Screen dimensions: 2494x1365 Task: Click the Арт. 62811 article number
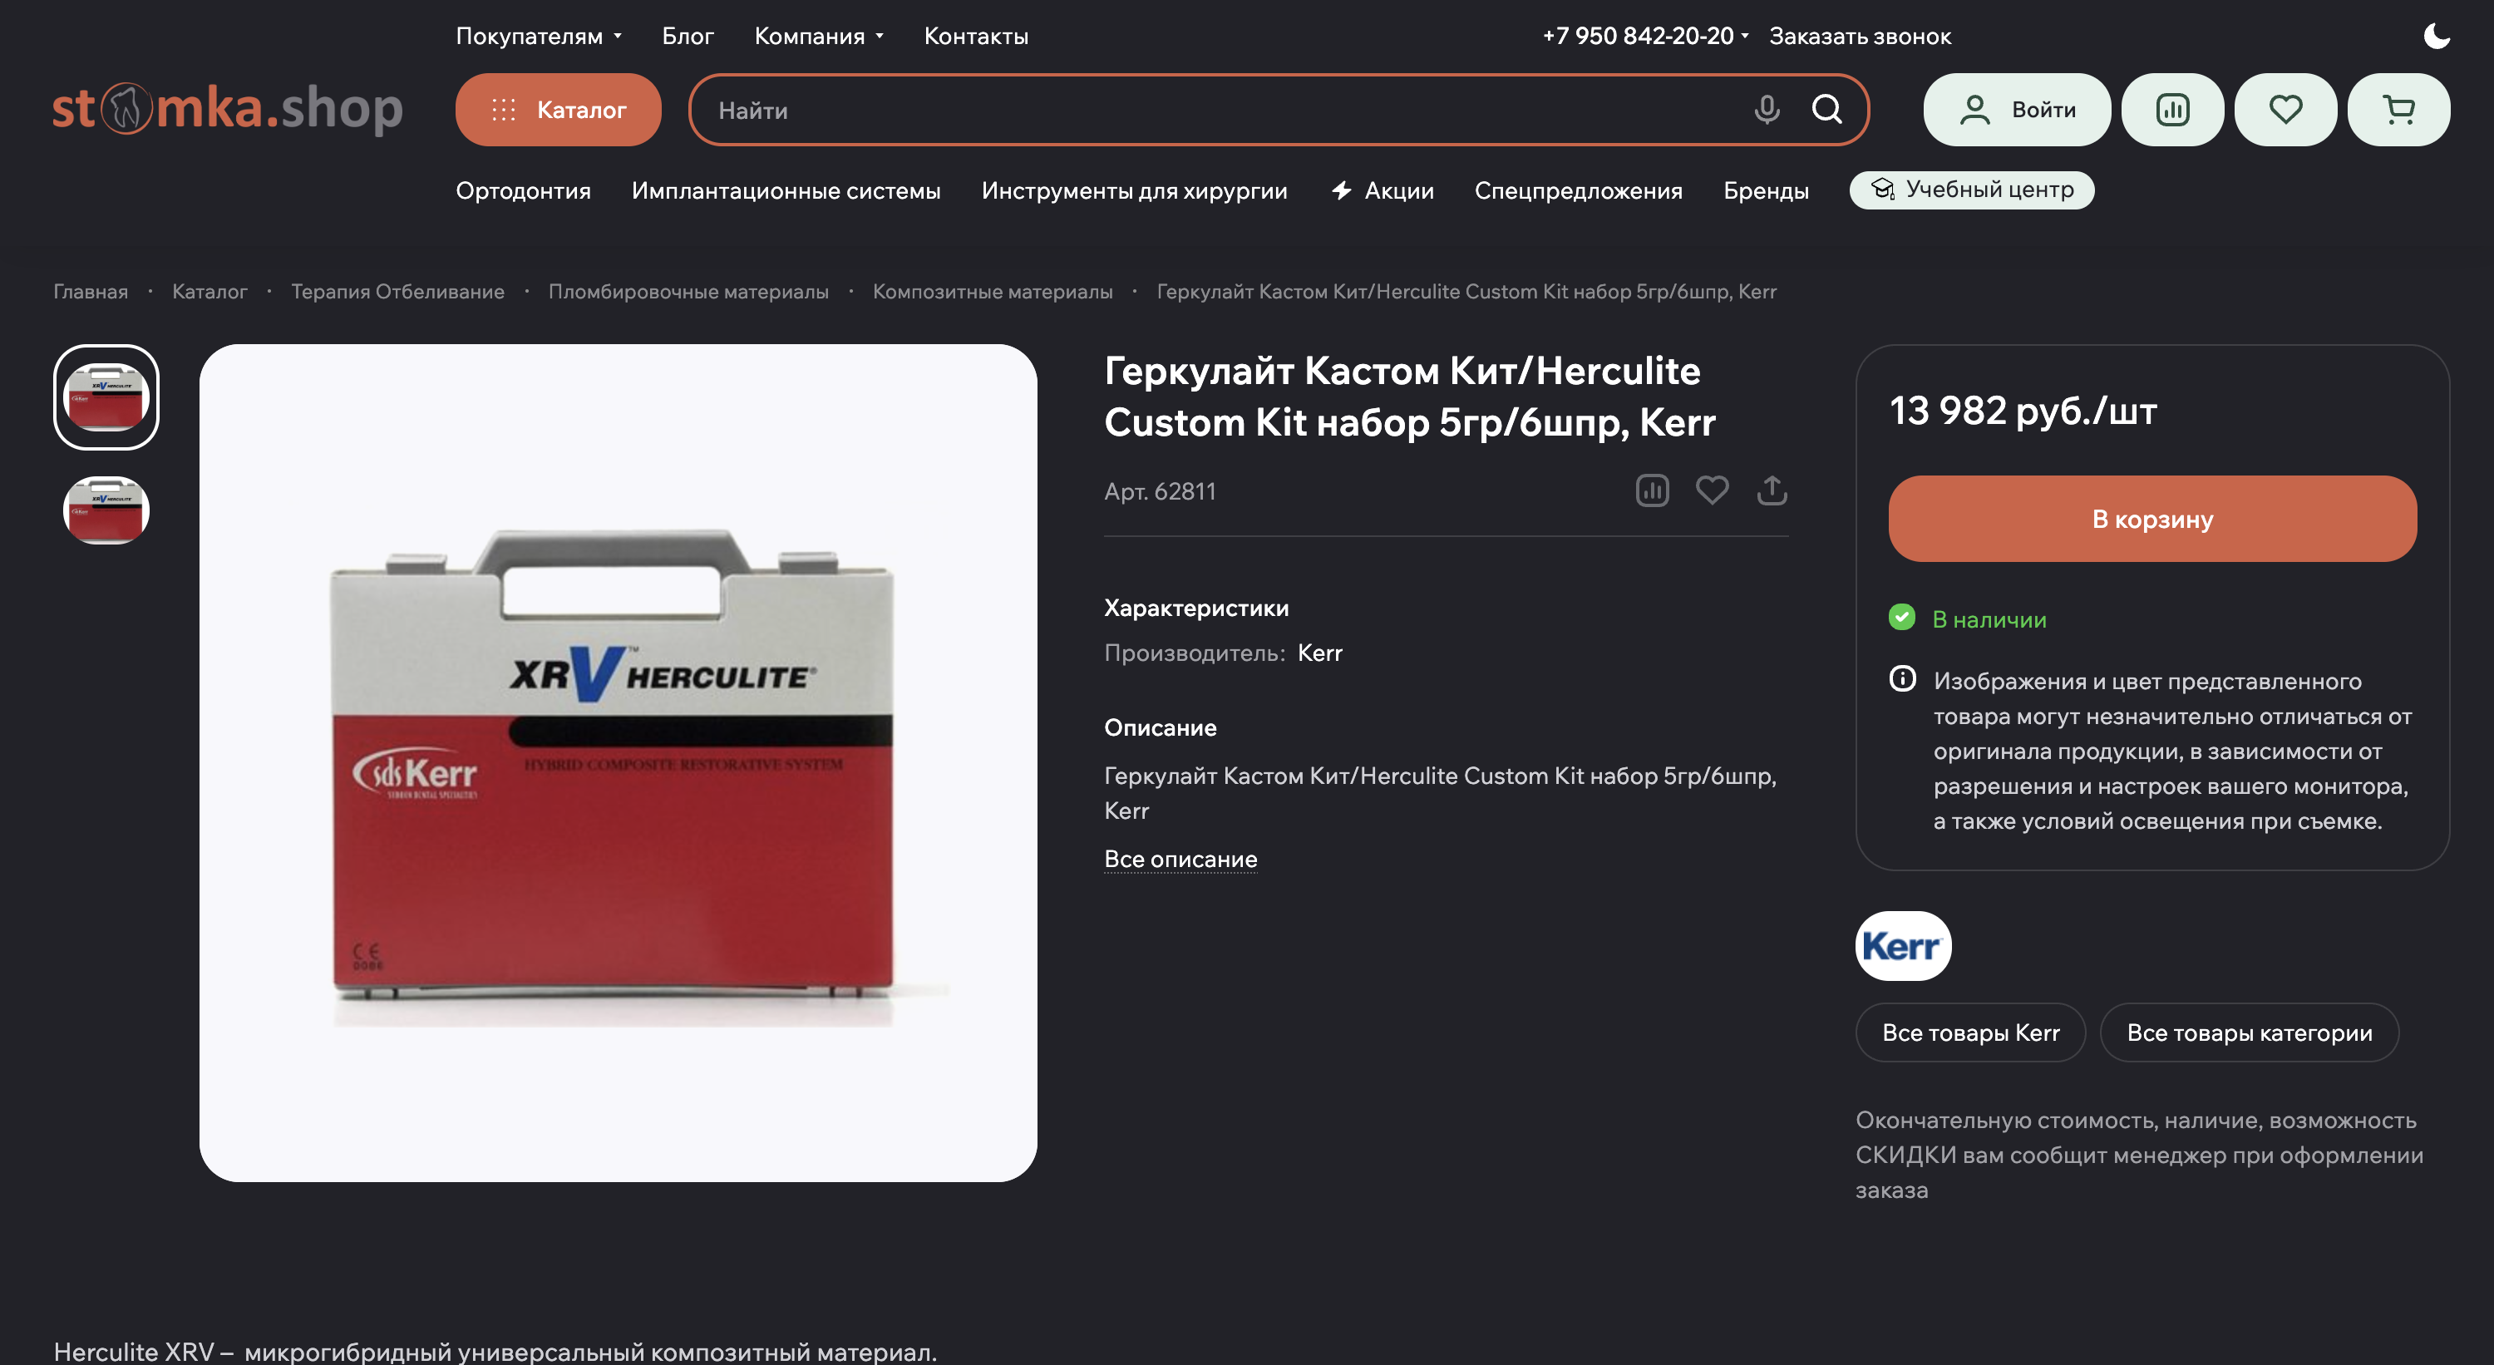(1160, 490)
